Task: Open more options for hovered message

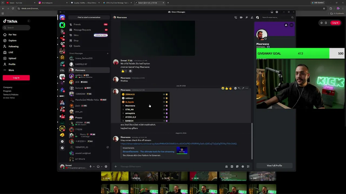Action: 247,88
